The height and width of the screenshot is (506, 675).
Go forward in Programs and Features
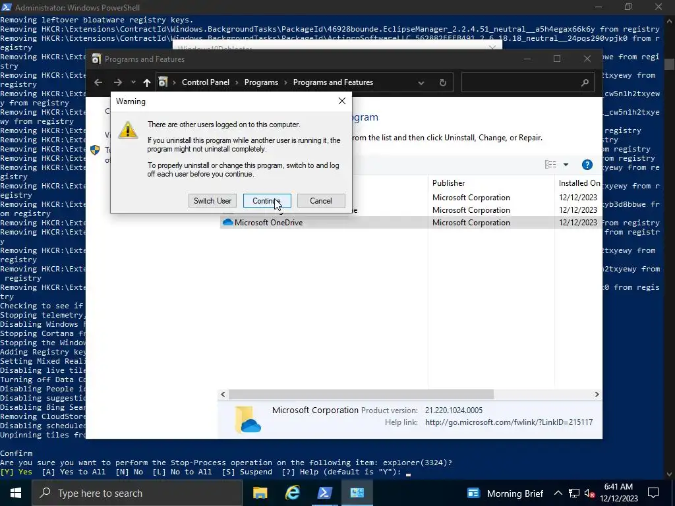click(x=117, y=82)
